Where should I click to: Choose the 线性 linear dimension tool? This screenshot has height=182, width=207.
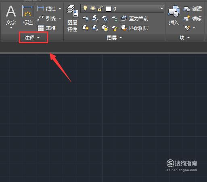46,9
